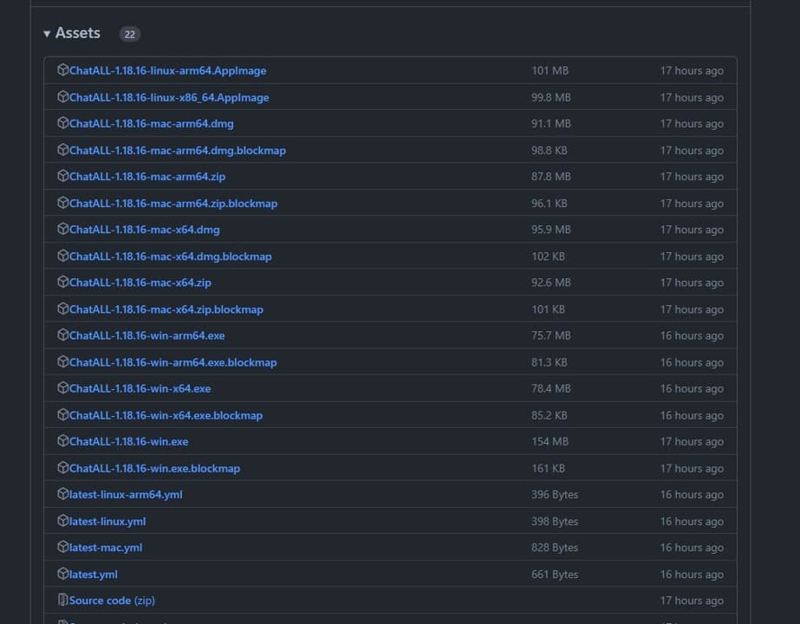The height and width of the screenshot is (624, 800).
Task: Open latest-linux-arm64.yml file link
Action: (126, 495)
